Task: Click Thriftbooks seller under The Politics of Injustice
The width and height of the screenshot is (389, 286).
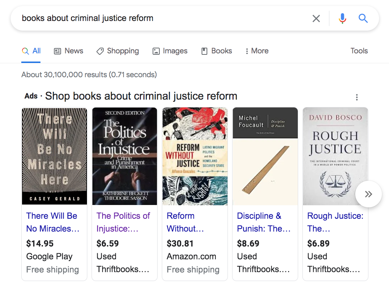Action: [x=123, y=269]
